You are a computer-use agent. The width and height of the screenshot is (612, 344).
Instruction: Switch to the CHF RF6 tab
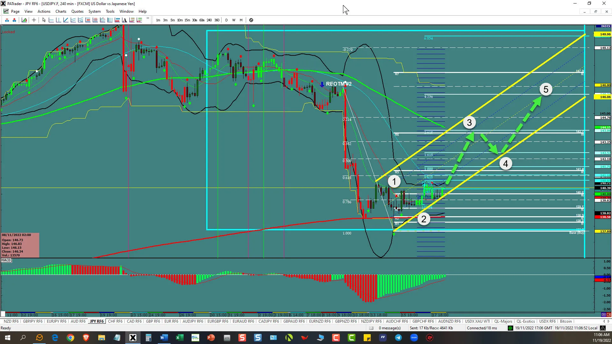tap(115, 321)
